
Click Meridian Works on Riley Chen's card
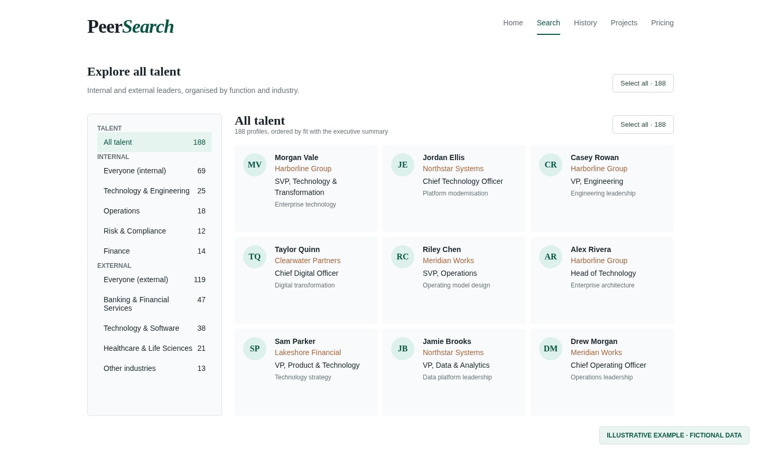coord(448,260)
